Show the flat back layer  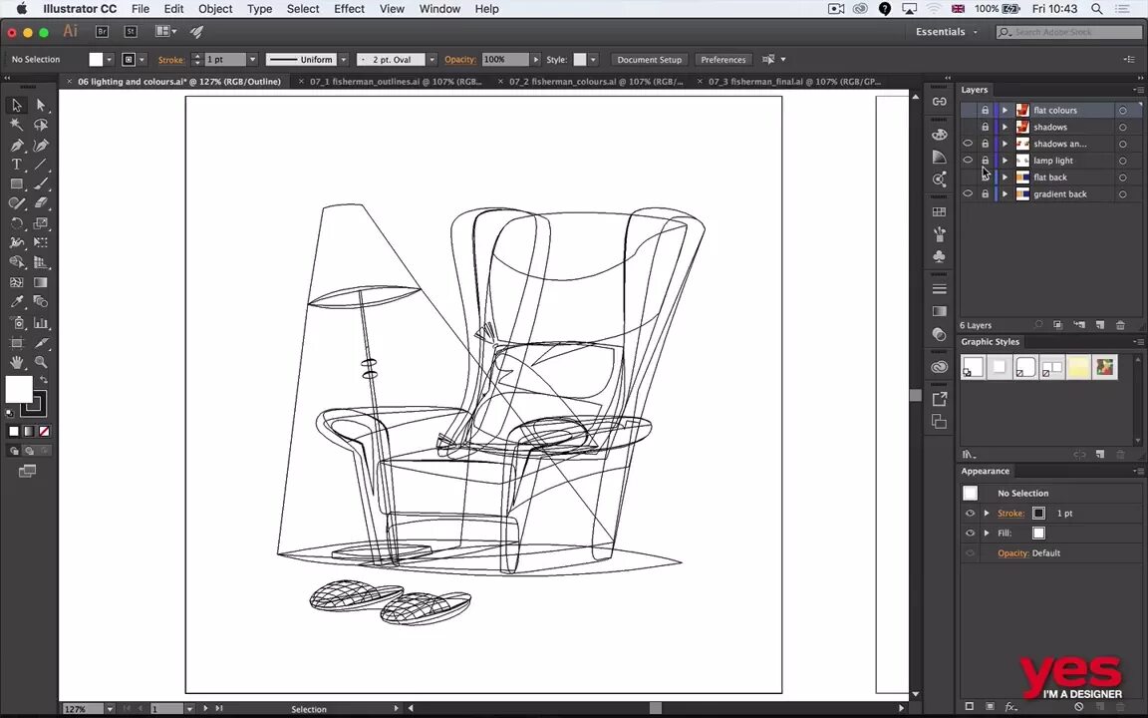pos(968,178)
